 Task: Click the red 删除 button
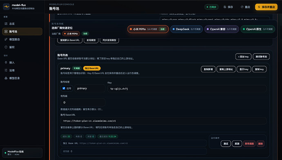[260, 144]
